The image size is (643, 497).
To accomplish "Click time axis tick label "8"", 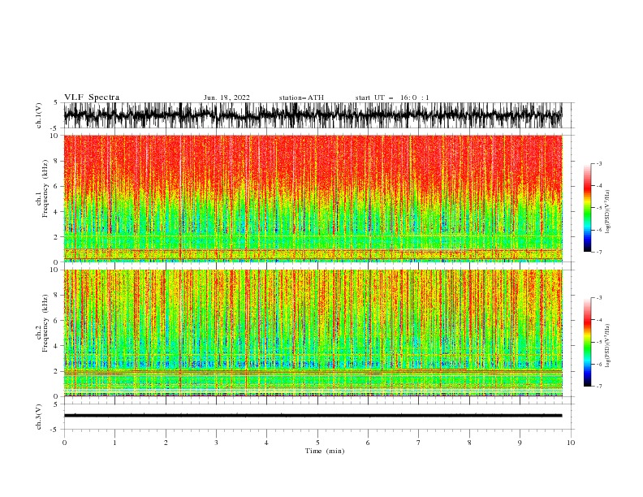I will pyautogui.click(x=469, y=443).
